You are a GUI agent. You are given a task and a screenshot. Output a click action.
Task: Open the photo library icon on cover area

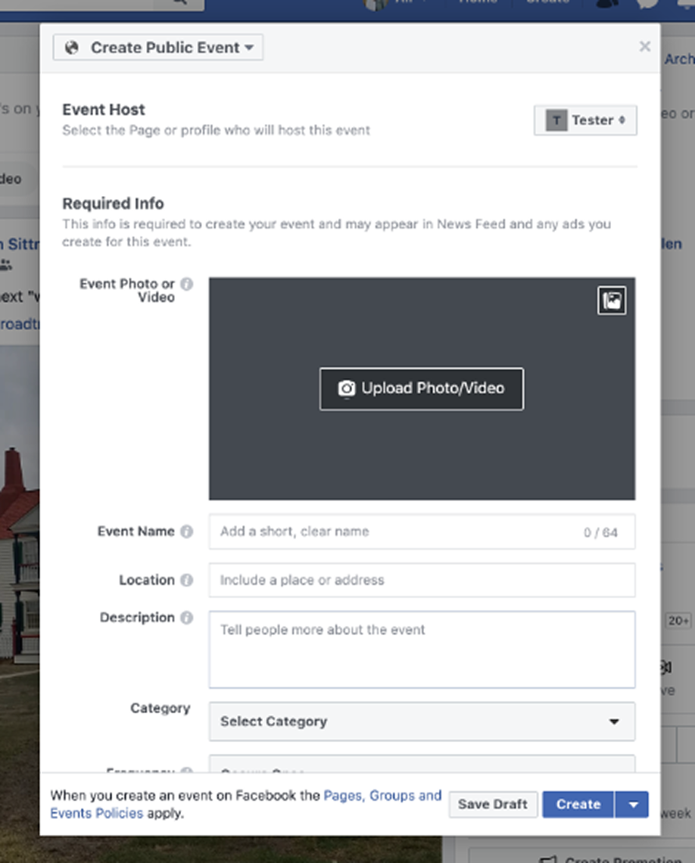[x=612, y=301]
